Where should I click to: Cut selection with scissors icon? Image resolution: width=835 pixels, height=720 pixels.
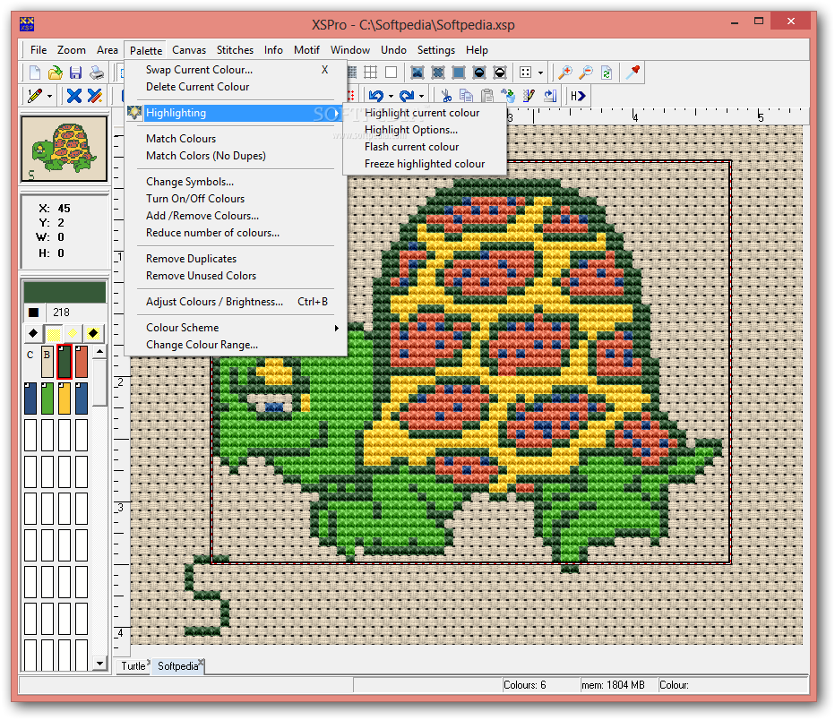446,96
